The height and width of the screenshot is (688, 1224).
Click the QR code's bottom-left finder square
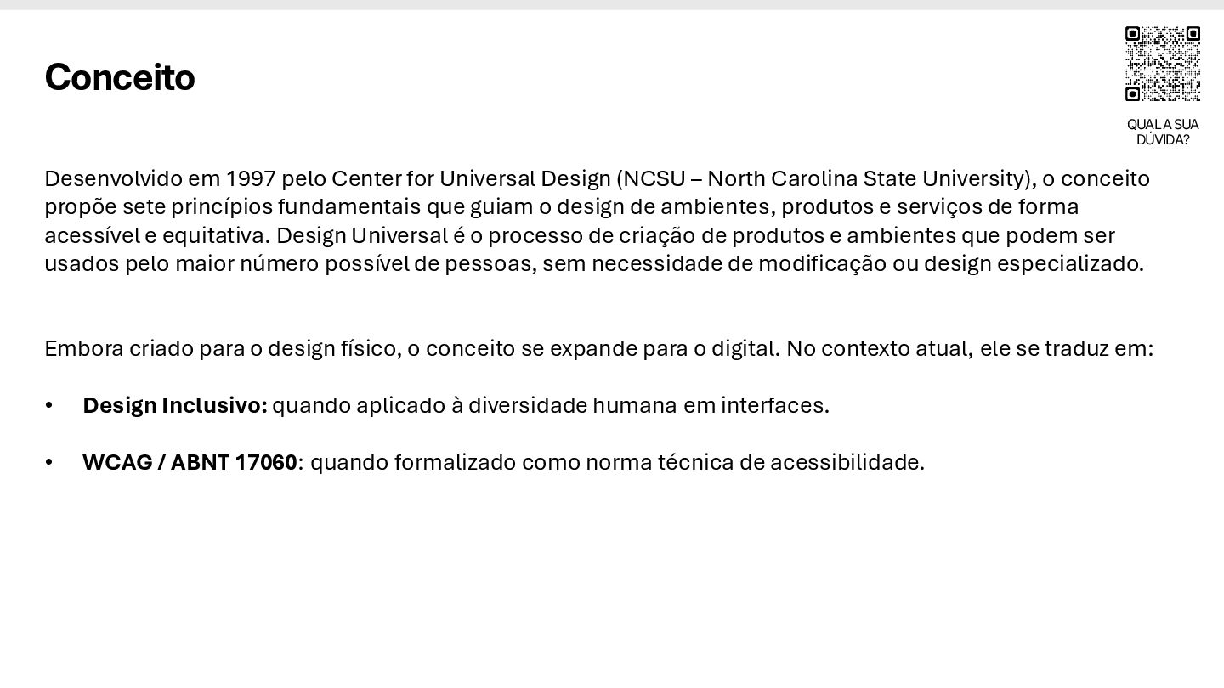[1132, 94]
